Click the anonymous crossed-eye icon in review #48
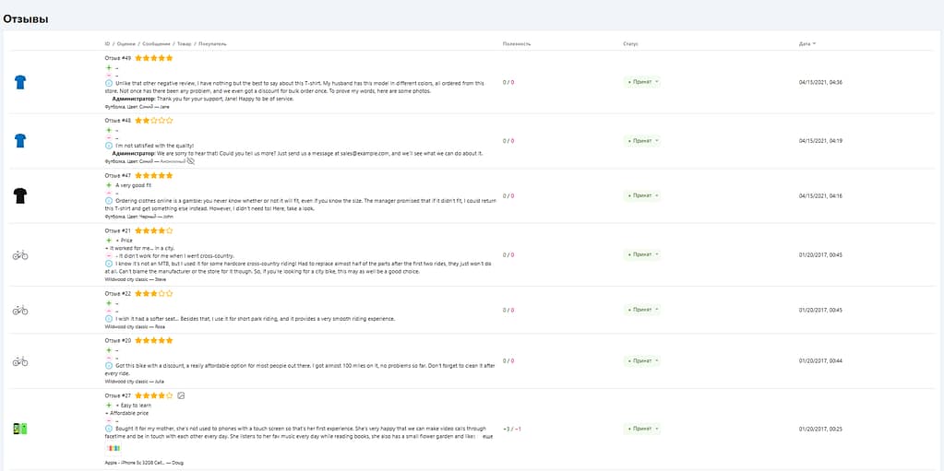Screen dimensions: 944x471 pyautogui.click(x=191, y=160)
